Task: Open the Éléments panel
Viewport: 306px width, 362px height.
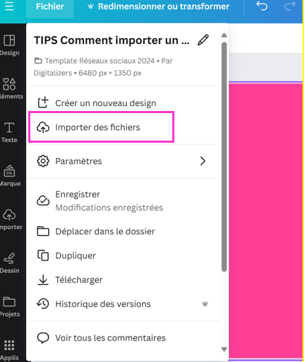Action: click(10, 88)
